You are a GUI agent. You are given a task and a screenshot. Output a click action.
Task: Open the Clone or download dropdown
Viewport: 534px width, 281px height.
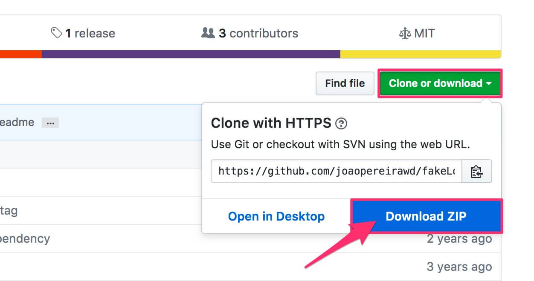(x=440, y=83)
